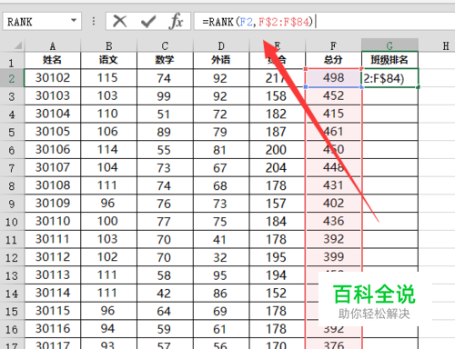This screenshot has height=349, width=455.
Task: Open the Insert Function fx dialog
Action: pyautogui.click(x=177, y=22)
